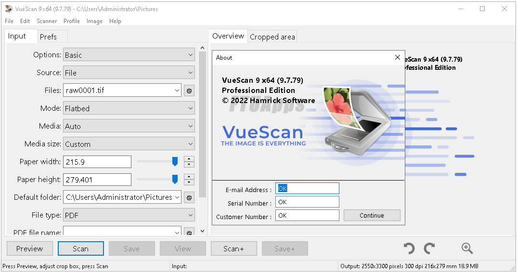
Task: Open the Image menu
Action: (94, 21)
